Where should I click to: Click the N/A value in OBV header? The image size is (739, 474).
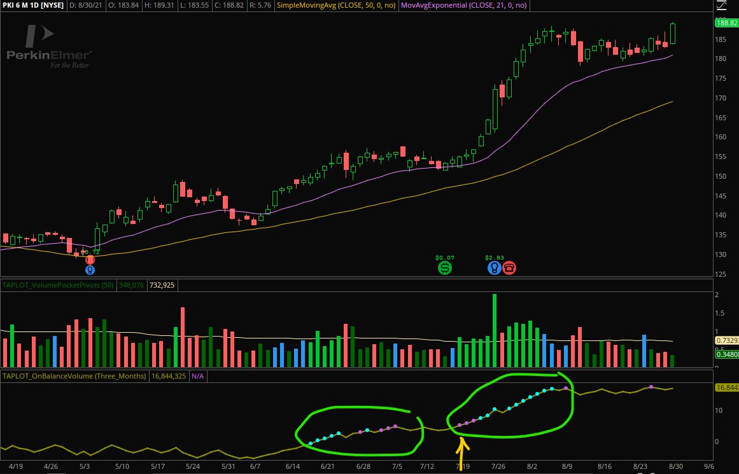(197, 376)
